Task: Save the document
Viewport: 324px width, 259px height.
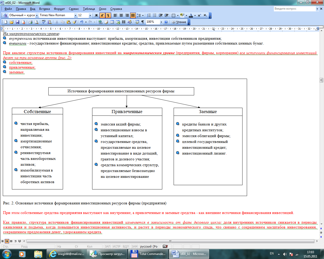Action: point(17,22)
